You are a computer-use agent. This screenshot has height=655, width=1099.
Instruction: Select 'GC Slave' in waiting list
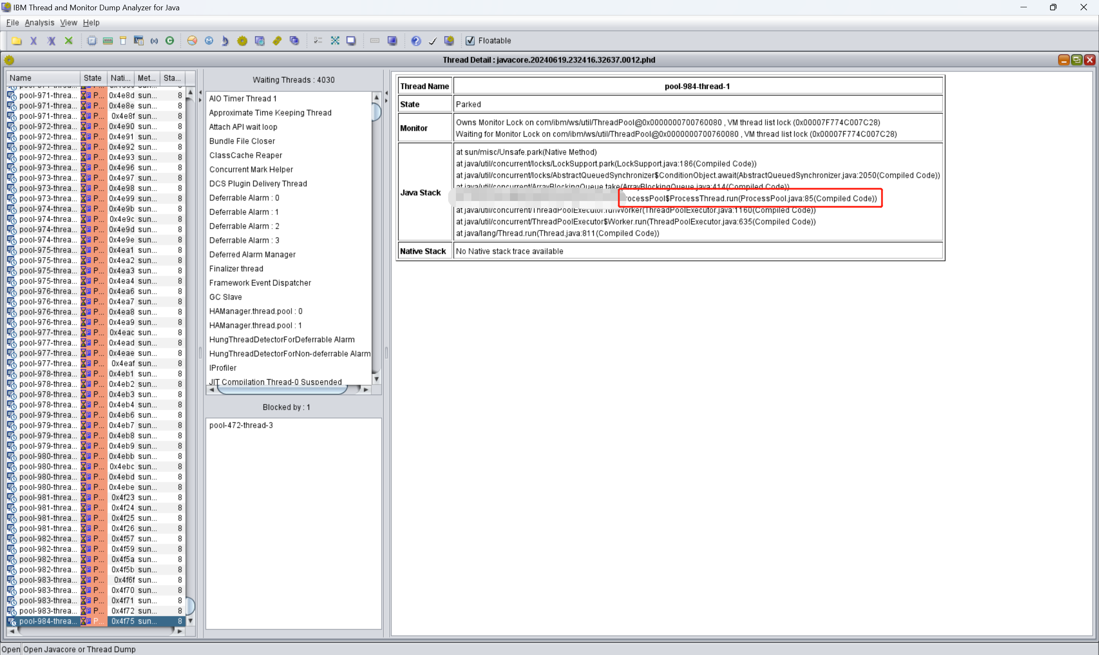(289, 297)
